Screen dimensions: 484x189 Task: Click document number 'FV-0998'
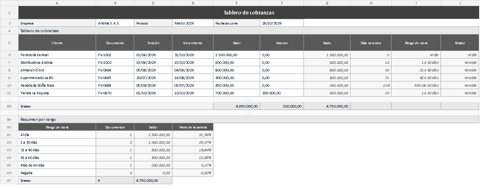(x=115, y=70)
